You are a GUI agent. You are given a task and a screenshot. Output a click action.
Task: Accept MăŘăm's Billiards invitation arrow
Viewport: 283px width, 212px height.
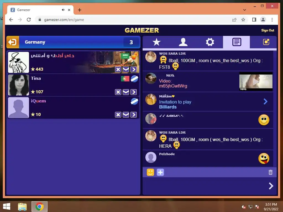click(x=265, y=102)
